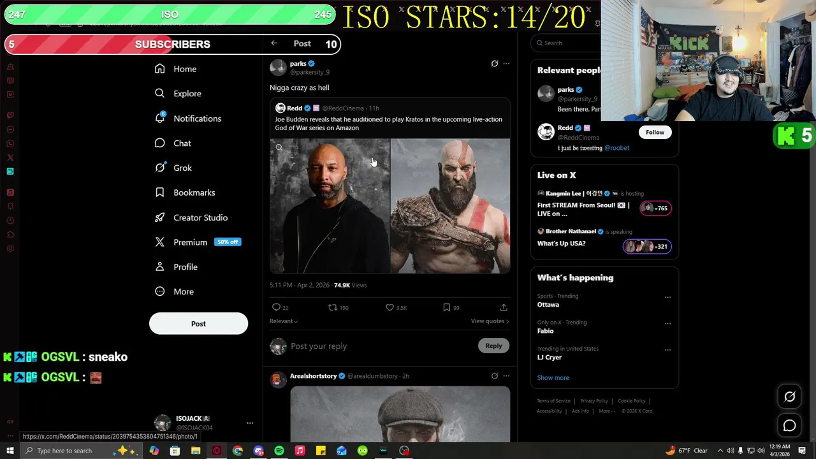Image resolution: width=816 pixels, height=459 pixels.
Task: Click the back arrow next to Post
Action: tap(274, 43)
